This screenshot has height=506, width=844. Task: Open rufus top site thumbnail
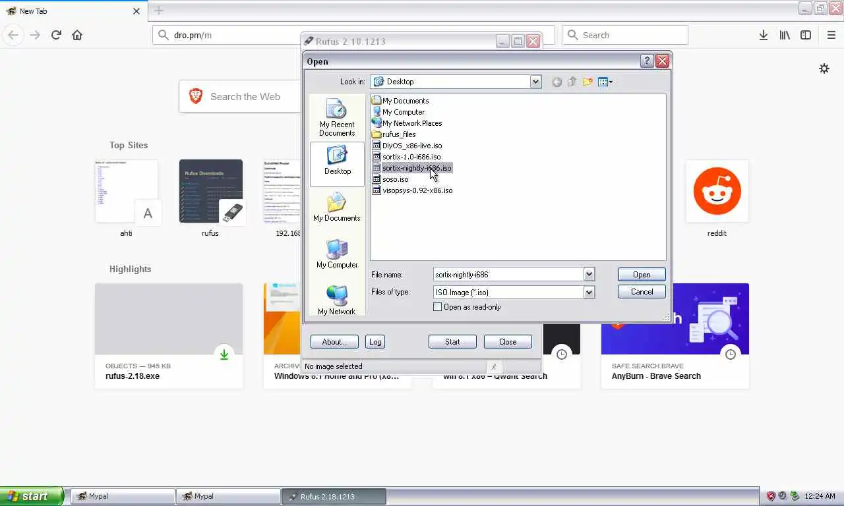[x=211, y=191]
